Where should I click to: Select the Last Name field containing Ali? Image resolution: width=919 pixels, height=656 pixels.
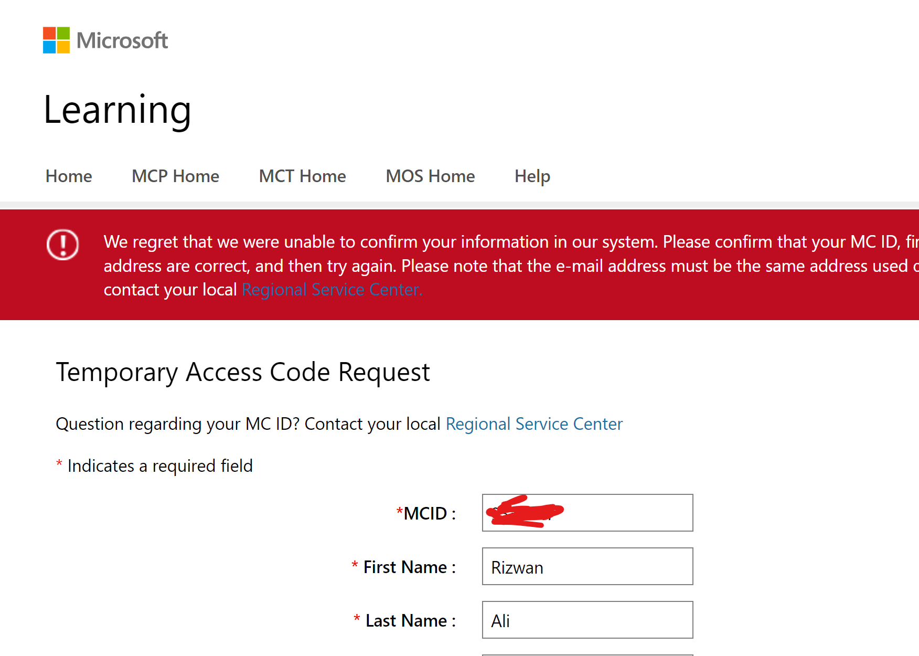point(587,620)
